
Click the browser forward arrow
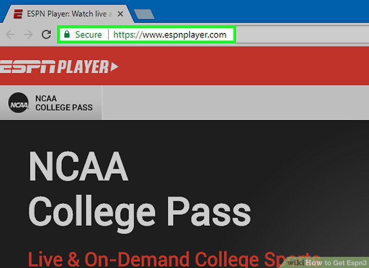tap(28, 35)
